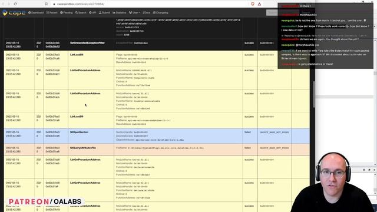Open the Search page in navbar

point(81,13)
